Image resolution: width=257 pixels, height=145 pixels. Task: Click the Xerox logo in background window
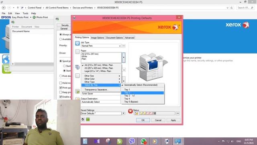[237, 25]
